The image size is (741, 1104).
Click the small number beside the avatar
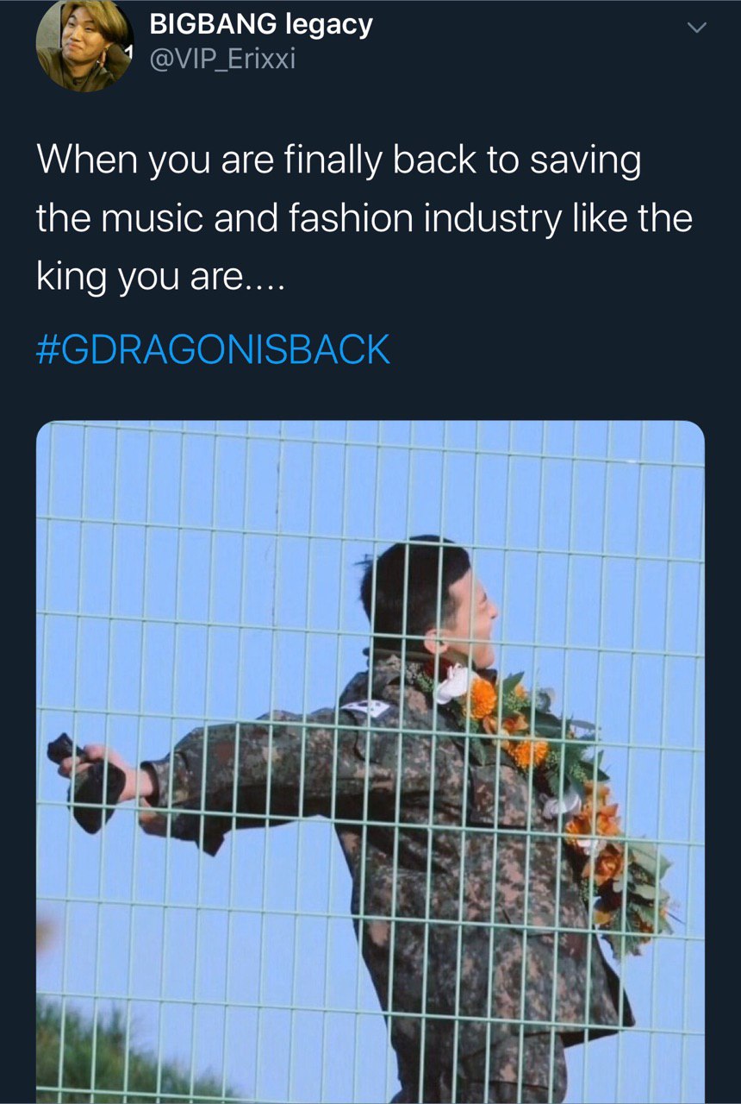128,54
